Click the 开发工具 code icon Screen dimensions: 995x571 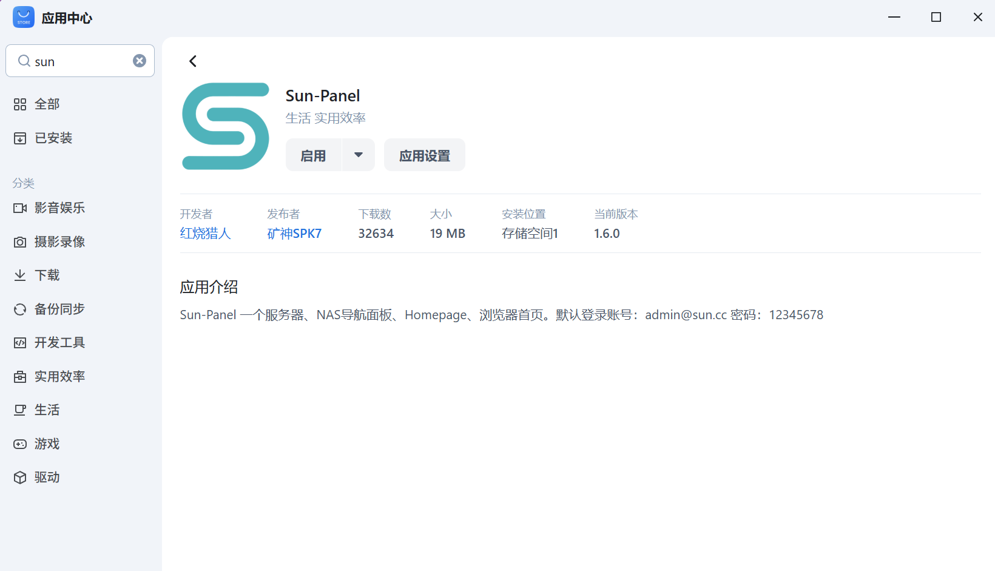point(20,343)
